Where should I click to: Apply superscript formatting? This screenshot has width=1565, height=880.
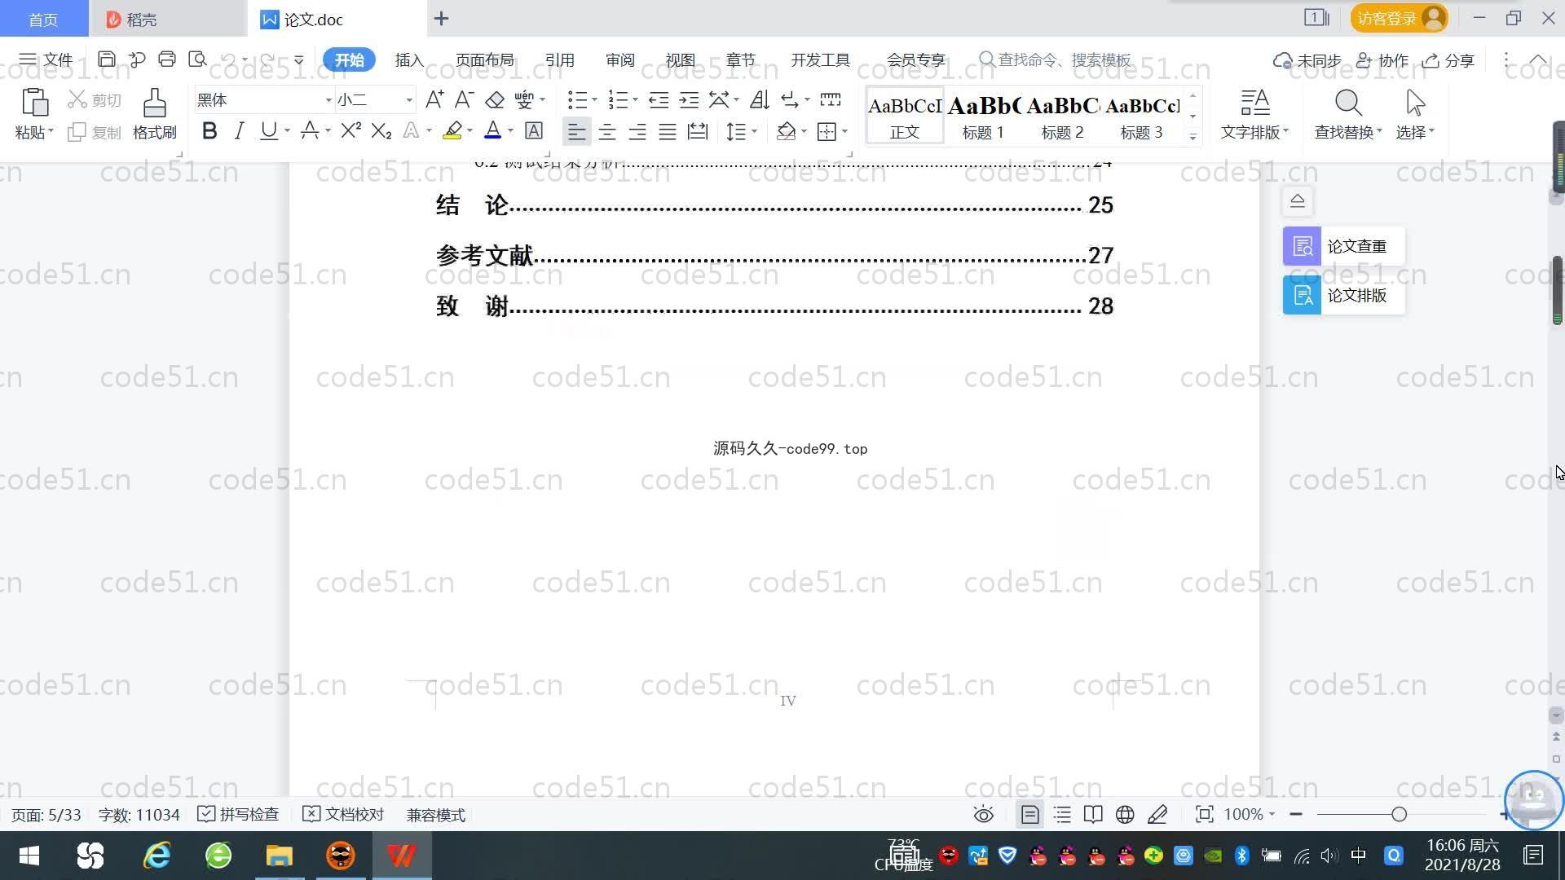tap(350, 131)
